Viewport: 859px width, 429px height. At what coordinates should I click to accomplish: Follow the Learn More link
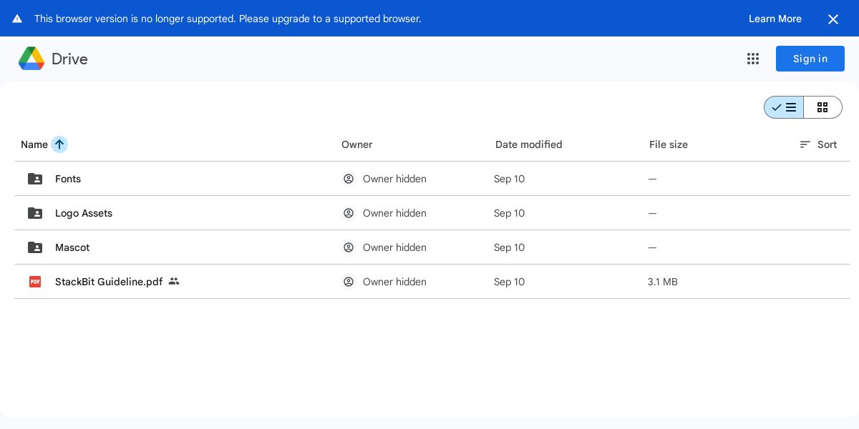point(775,19)
